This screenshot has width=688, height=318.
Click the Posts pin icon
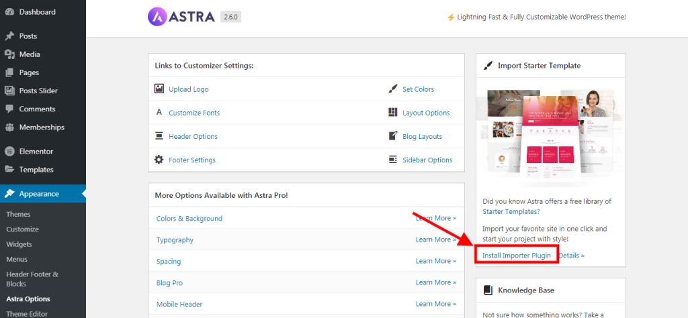click(9, 36)
